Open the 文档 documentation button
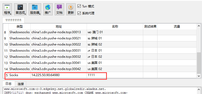 [x=59, y=9]
